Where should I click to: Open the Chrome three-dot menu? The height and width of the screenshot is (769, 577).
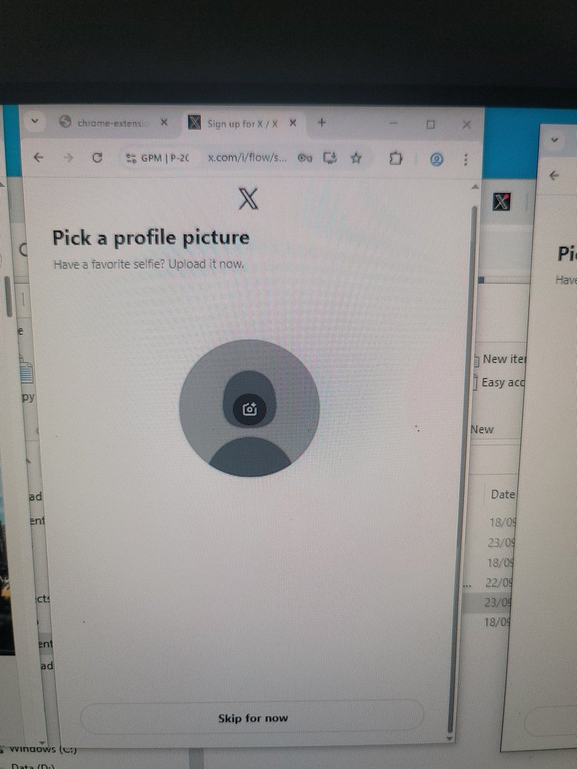click(x=465, y=159)
